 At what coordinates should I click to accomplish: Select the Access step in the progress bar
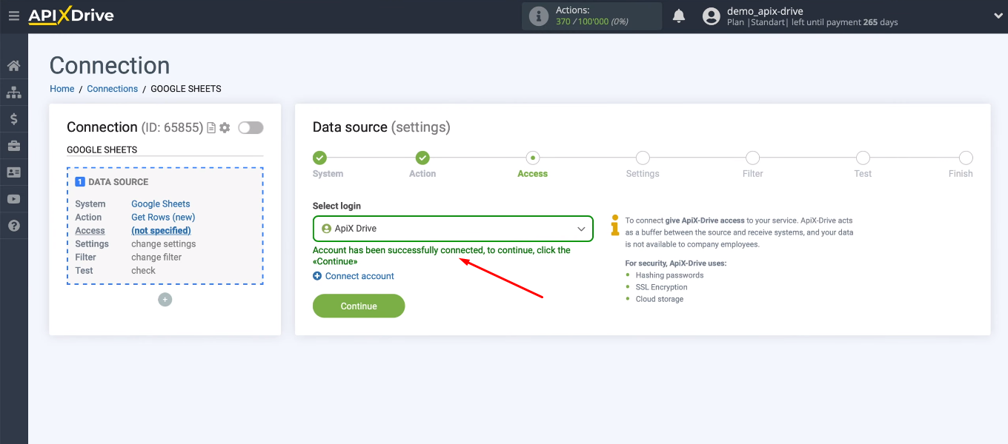click(x=532, y=158)
